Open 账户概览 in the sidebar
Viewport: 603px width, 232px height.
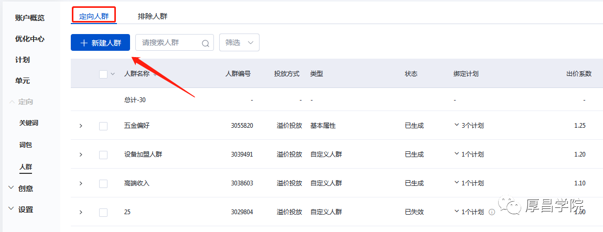coord(29,18)
